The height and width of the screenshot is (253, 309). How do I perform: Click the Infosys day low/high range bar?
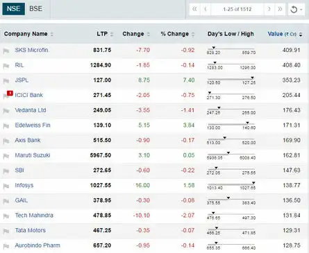pos(231,184)
